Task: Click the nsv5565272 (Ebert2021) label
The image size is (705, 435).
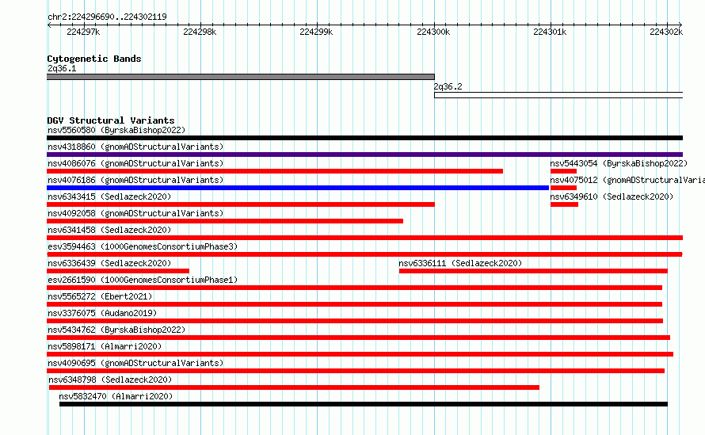Action: tap(100, 296)
